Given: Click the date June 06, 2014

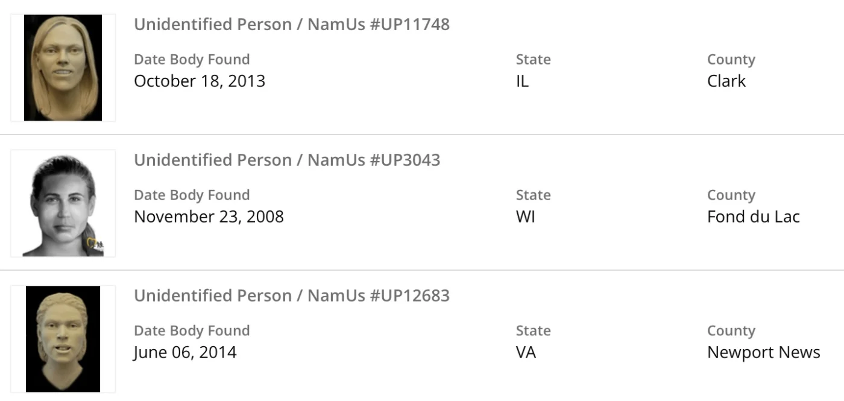Looking at the screenshot, I should 185,352.
